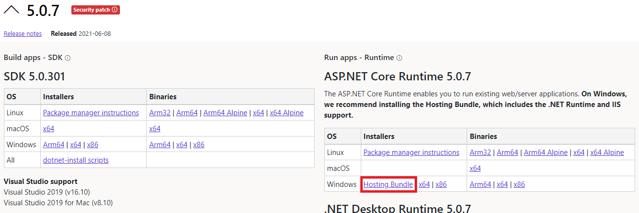
Task: Download ASP.NET Runtime Windows Arm64 binary
Action: tap(480, 184)
